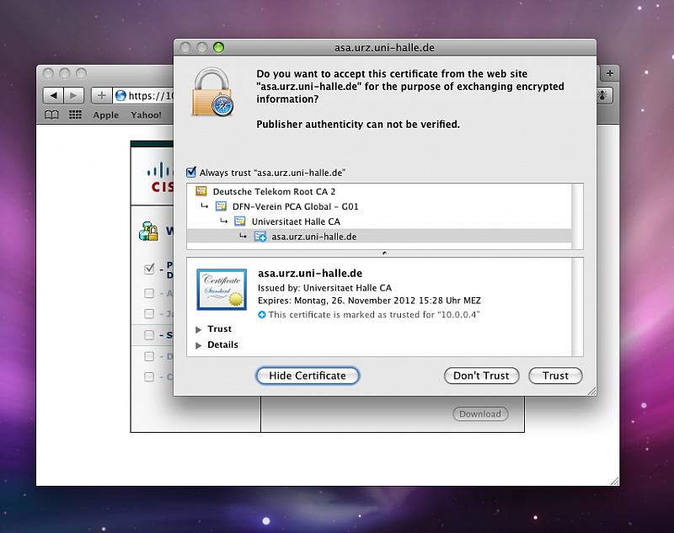Click the dialog's bottom-right resize grip

[x=591, y=391]
